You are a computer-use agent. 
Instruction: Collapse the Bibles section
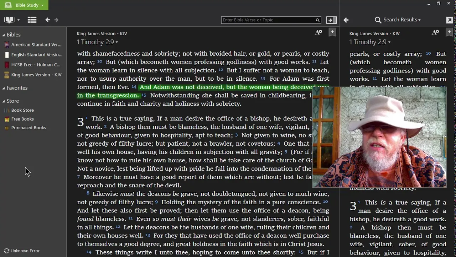[11, 35]
